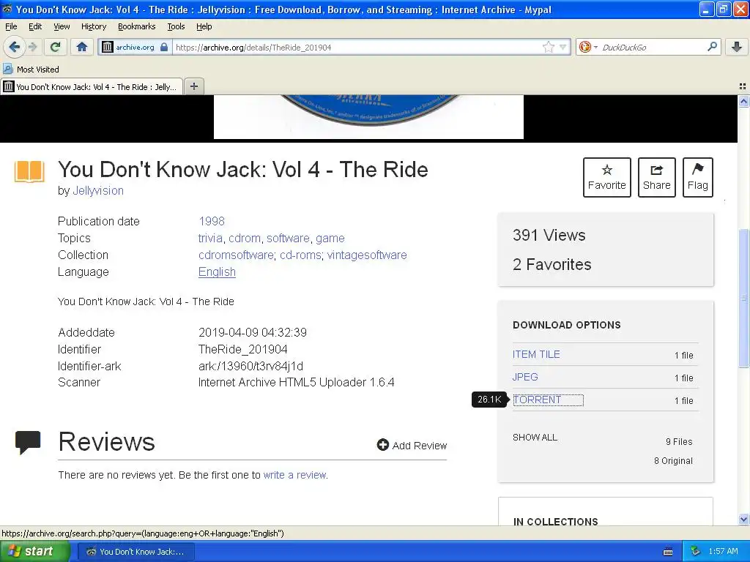Screen dimensions: 750x562
Task: Open the View menu
Action: tap(62, 26)
